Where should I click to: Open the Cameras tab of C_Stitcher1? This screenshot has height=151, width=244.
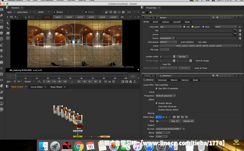click(162, 80)
